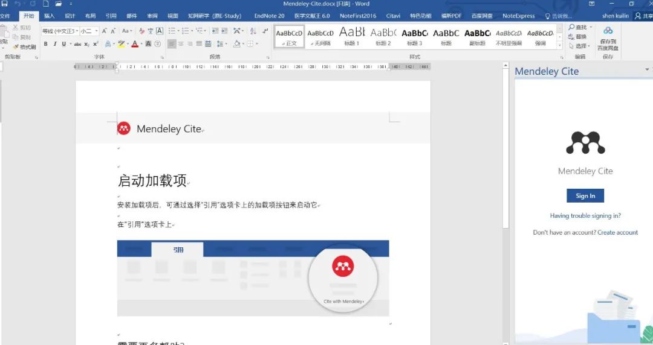Screen dimensions: 653x345
Task: Toggle bold formatting
Action: tap(45, 44)
